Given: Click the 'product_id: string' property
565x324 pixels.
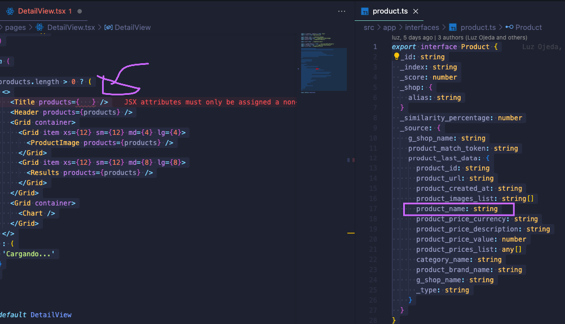Looking at the screenshot, I should [x=453, y=168].
